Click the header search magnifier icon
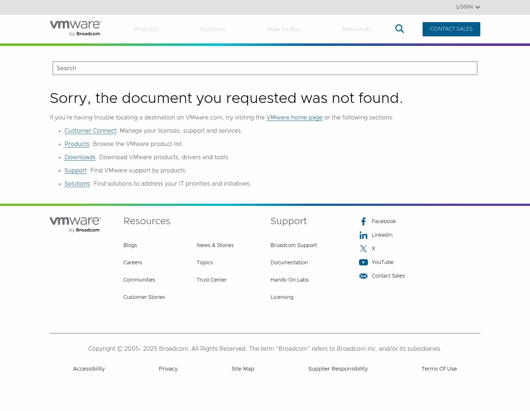 coord(399,29)
